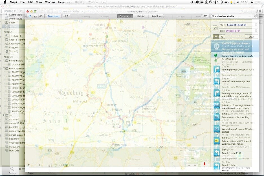Select the sign (103) album
This screenshot has height=176, width=264.
point(14,139)
